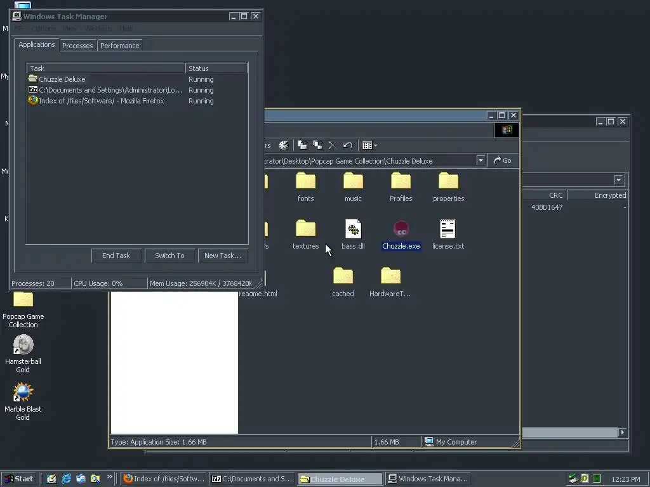Select the C:\Documents and Settings task row
This screenshot has width=650, height=487.
[x=137, y=90]
